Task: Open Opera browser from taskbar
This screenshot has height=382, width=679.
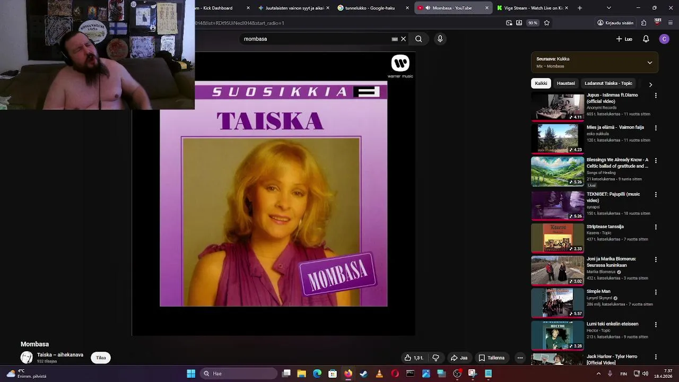Action: click(395, 374)
